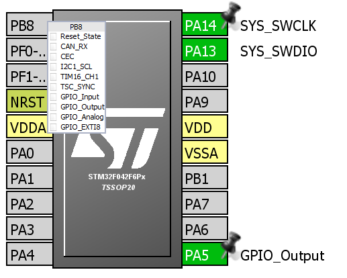Select the PF0 pin
The width and height of the screenshot is (347, 278).
(28, 50)
